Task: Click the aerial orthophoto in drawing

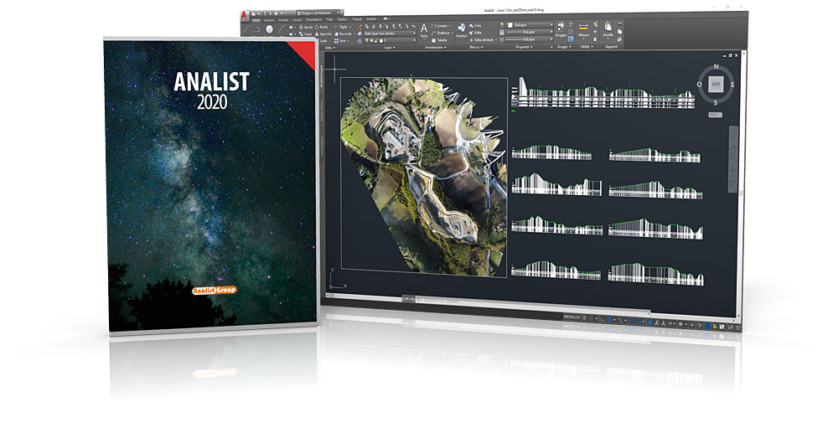Action: point(425,177)
